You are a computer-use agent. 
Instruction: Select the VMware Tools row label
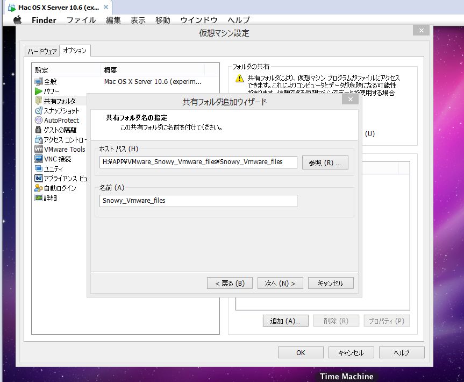[65, 149]
